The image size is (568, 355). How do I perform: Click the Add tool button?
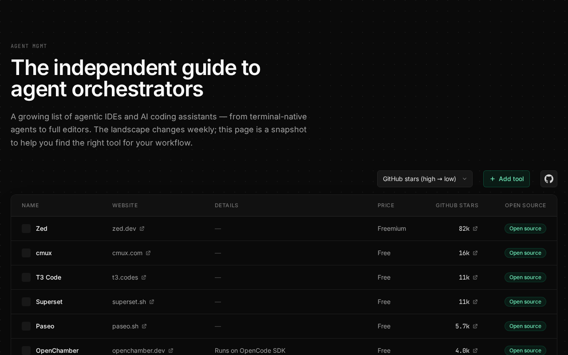(x=506, y=179)
